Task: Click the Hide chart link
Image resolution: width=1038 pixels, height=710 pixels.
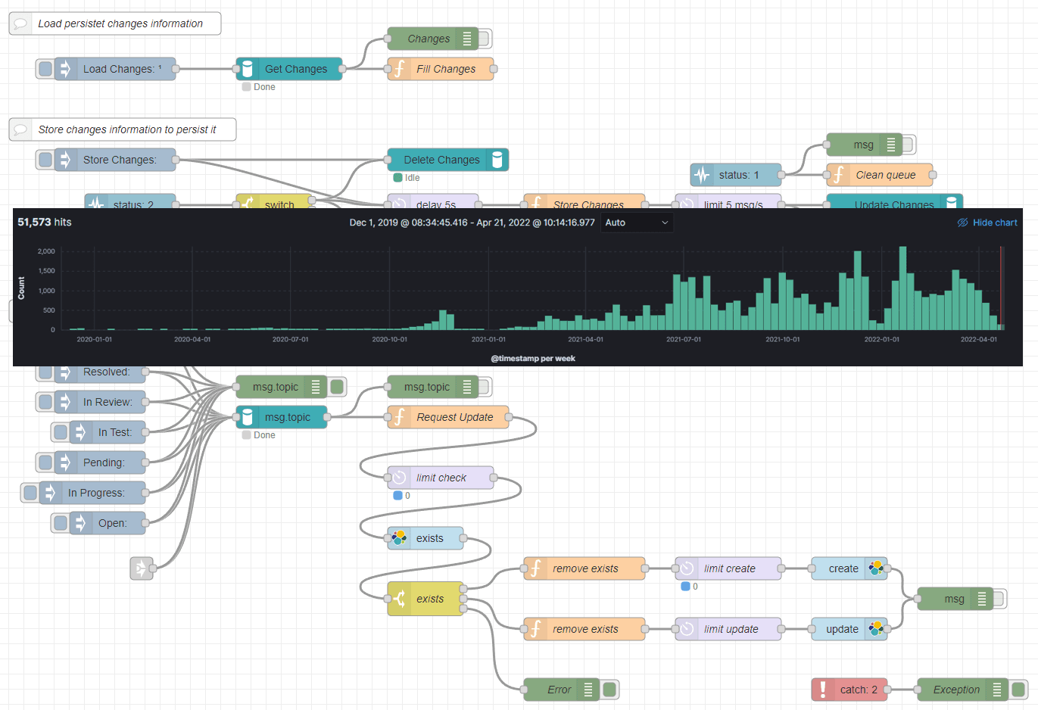Action: (987, 222)
